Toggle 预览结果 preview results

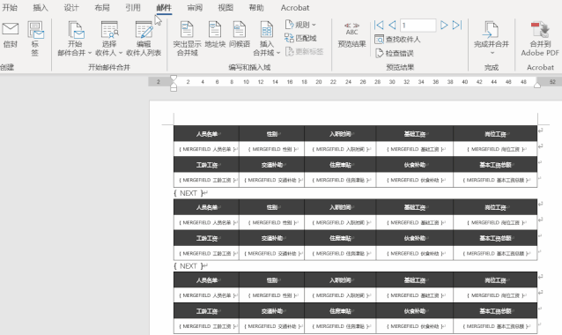pyautogui.click(x=351, y=35)
